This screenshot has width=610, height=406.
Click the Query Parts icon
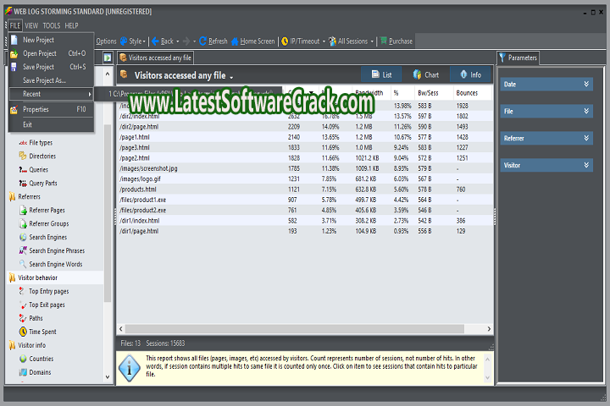pos(23,183)
